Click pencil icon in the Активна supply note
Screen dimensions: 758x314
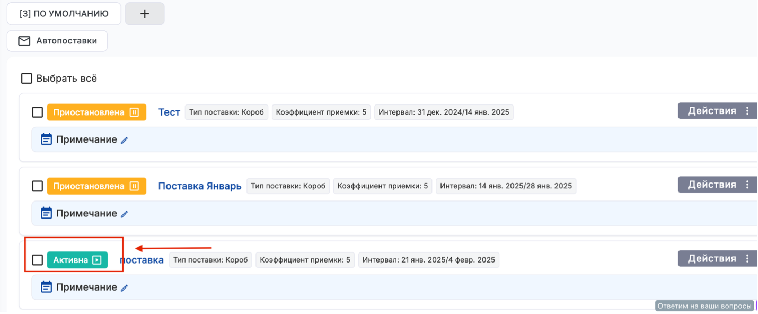click(125, 288)
